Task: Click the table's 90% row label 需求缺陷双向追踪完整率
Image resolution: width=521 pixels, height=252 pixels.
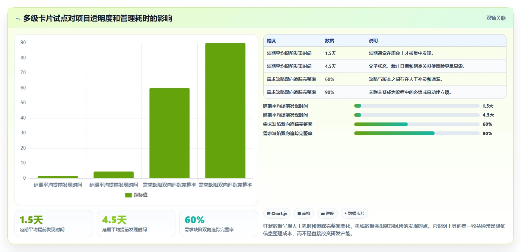Action: pos(291,92)
